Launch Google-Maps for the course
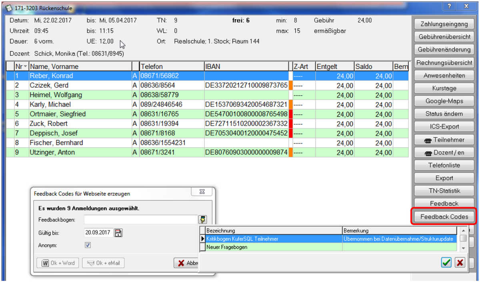 click(x=444, y=101)
